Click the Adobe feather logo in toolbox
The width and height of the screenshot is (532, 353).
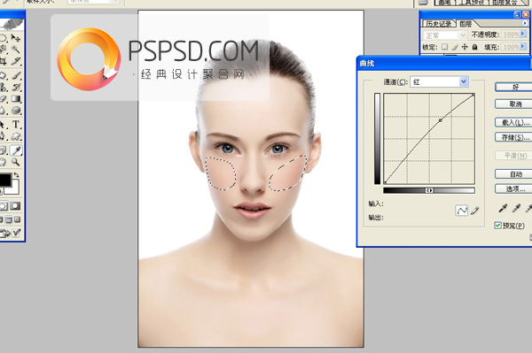(12, 25)
